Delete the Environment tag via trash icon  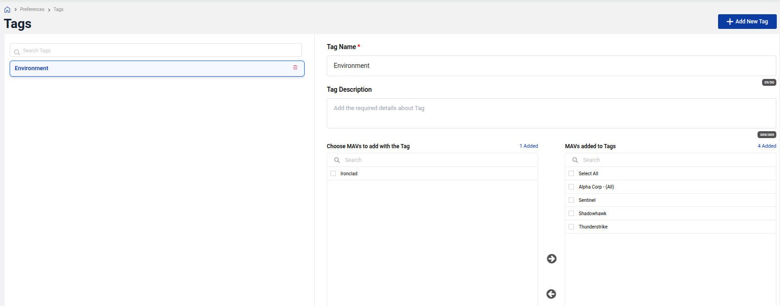[295, 68]
